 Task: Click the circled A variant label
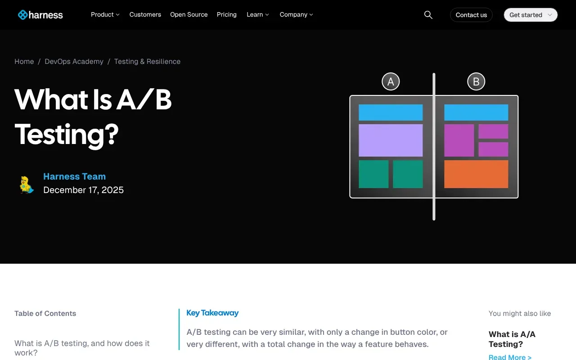click(x=391, y=81)
